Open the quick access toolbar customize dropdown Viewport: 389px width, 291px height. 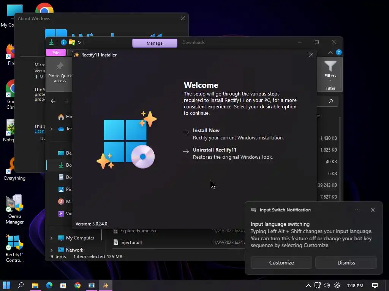pos(79,42)
